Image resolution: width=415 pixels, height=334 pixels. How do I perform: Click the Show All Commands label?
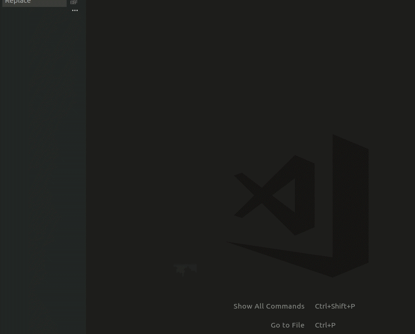pyautogui.click(x=269, y=306)
